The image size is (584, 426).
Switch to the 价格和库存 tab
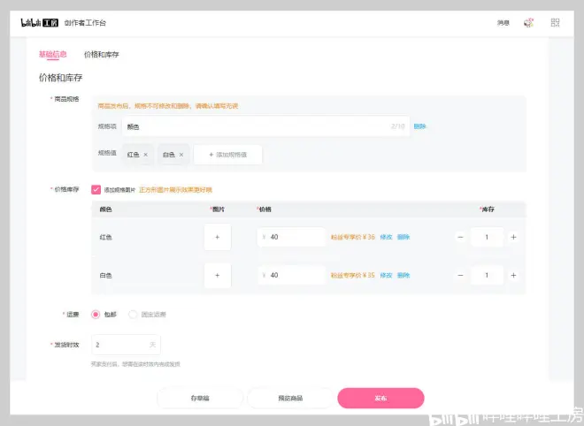(x=101, y=55)
